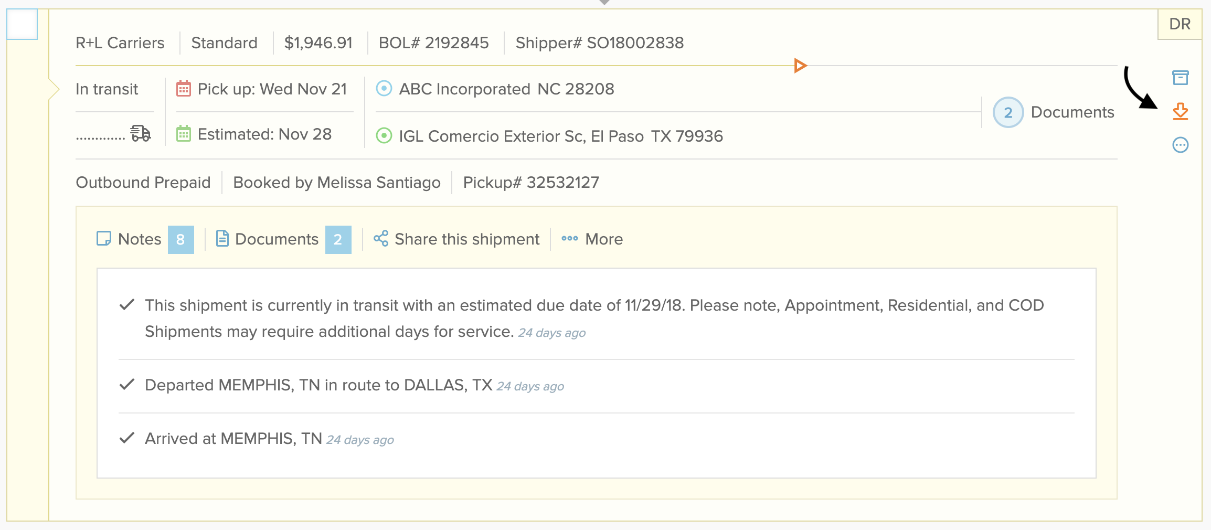This screenshot has width=1211, height=530.
Task: Click the orange download icon
Action: (x=1180, y=111)
